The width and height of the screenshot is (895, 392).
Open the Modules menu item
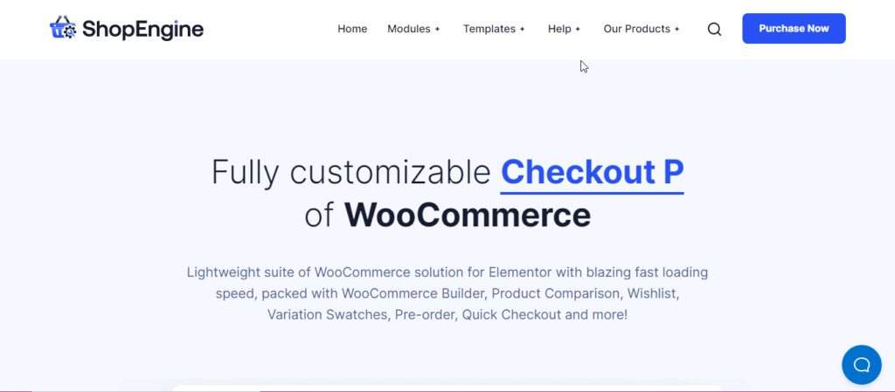pos(409,29)
